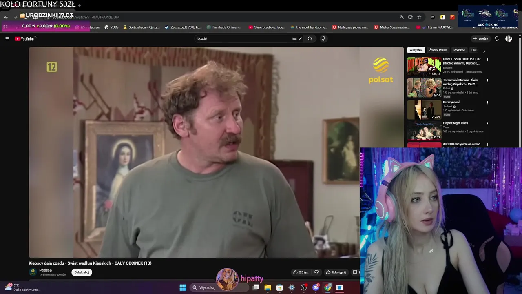Open the Stare przeboje bookmark
The width and height of the screenshot is (522, 294).
pyautogui.click(x=267, y=27)
